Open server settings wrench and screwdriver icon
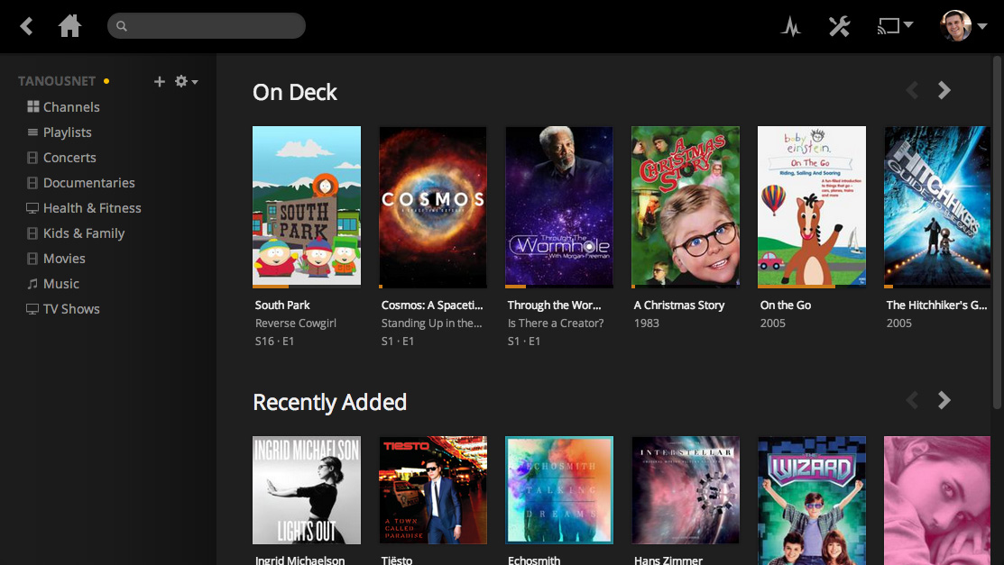1004x565 pixels. (839, 26)
